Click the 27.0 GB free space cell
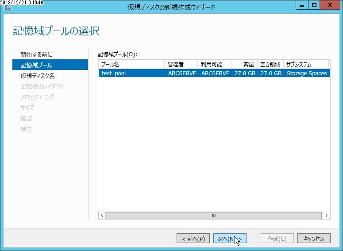Screen dimensions: 343x251 point(271,73)
